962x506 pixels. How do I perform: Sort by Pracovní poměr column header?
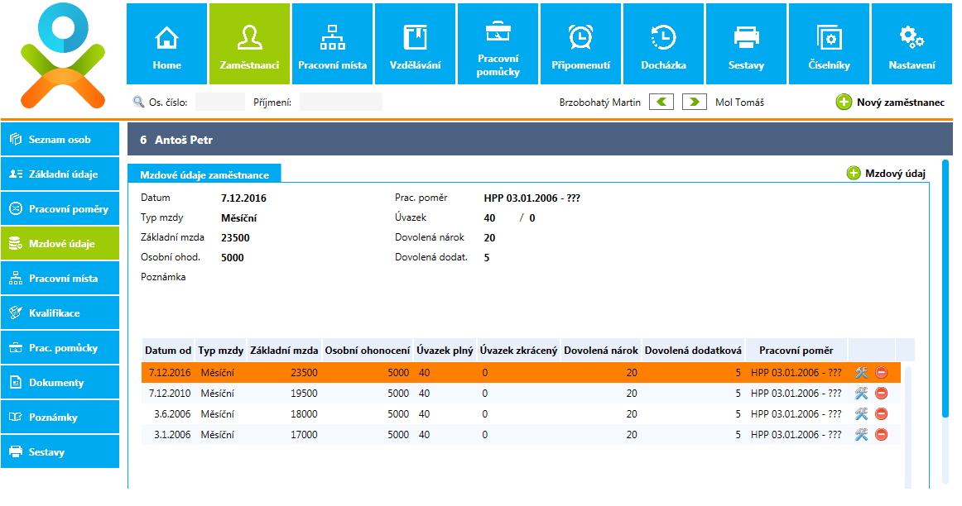click(796, 351)
